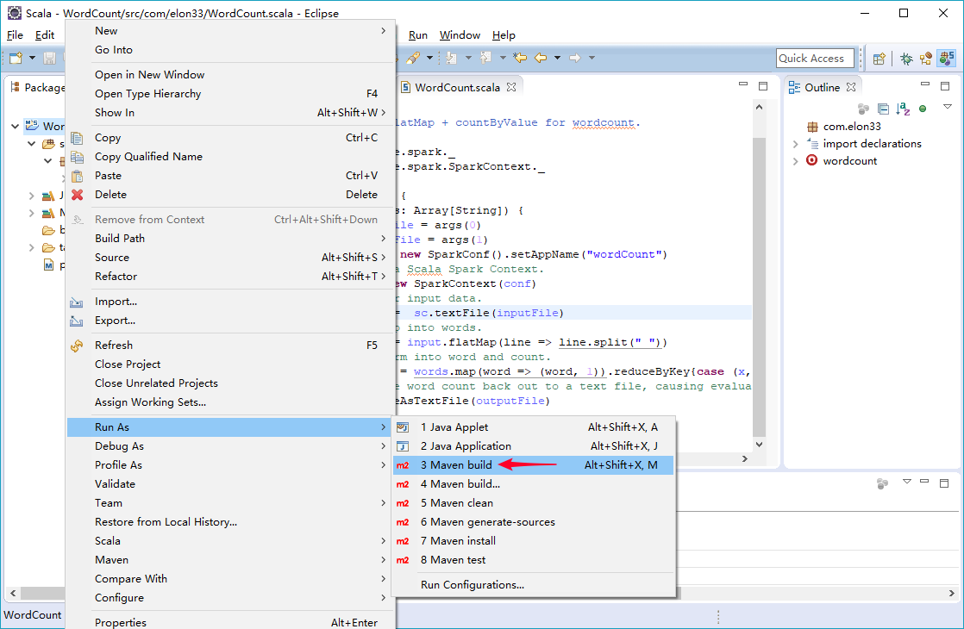Click the Java Applet run icon
Image resolution: width=964 pixels, height=629 pixels.
(x=403, y=427)
